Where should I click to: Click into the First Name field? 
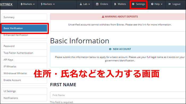(x=118, y=95)
